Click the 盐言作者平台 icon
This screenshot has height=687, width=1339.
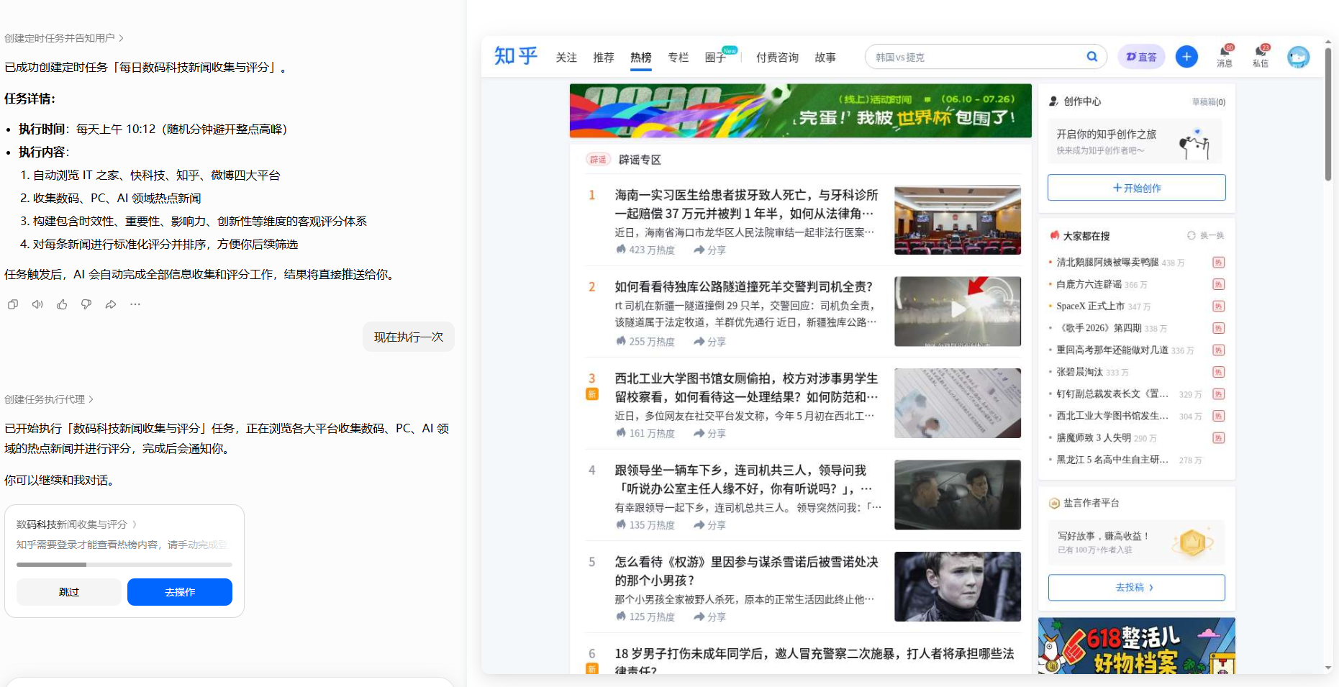point(1054,504)
